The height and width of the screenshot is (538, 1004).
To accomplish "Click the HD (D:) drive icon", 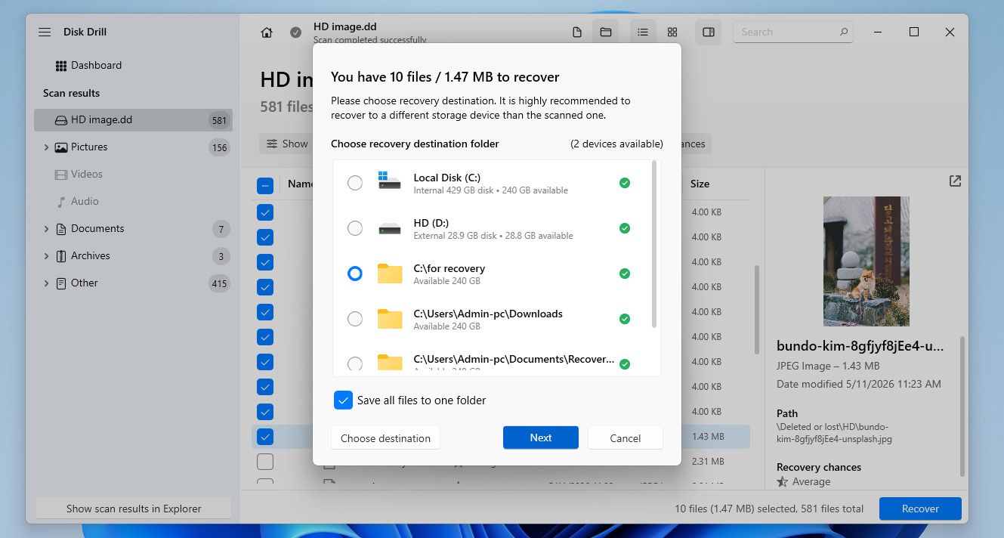I will click(390, 228).
